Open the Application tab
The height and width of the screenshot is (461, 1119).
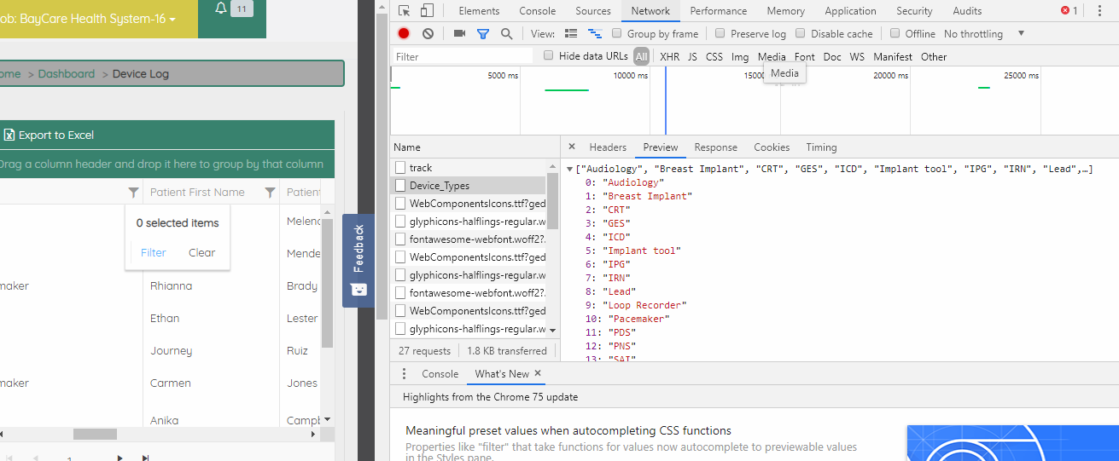[x=850, y=11]
